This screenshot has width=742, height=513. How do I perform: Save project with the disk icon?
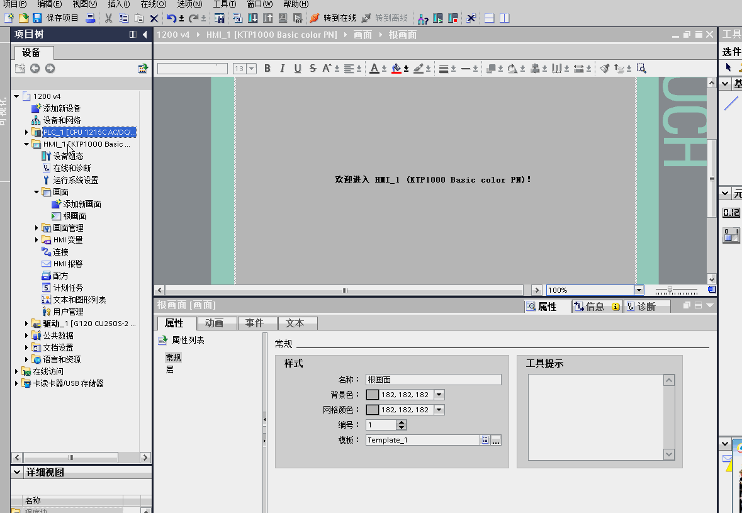coord(37,18)
